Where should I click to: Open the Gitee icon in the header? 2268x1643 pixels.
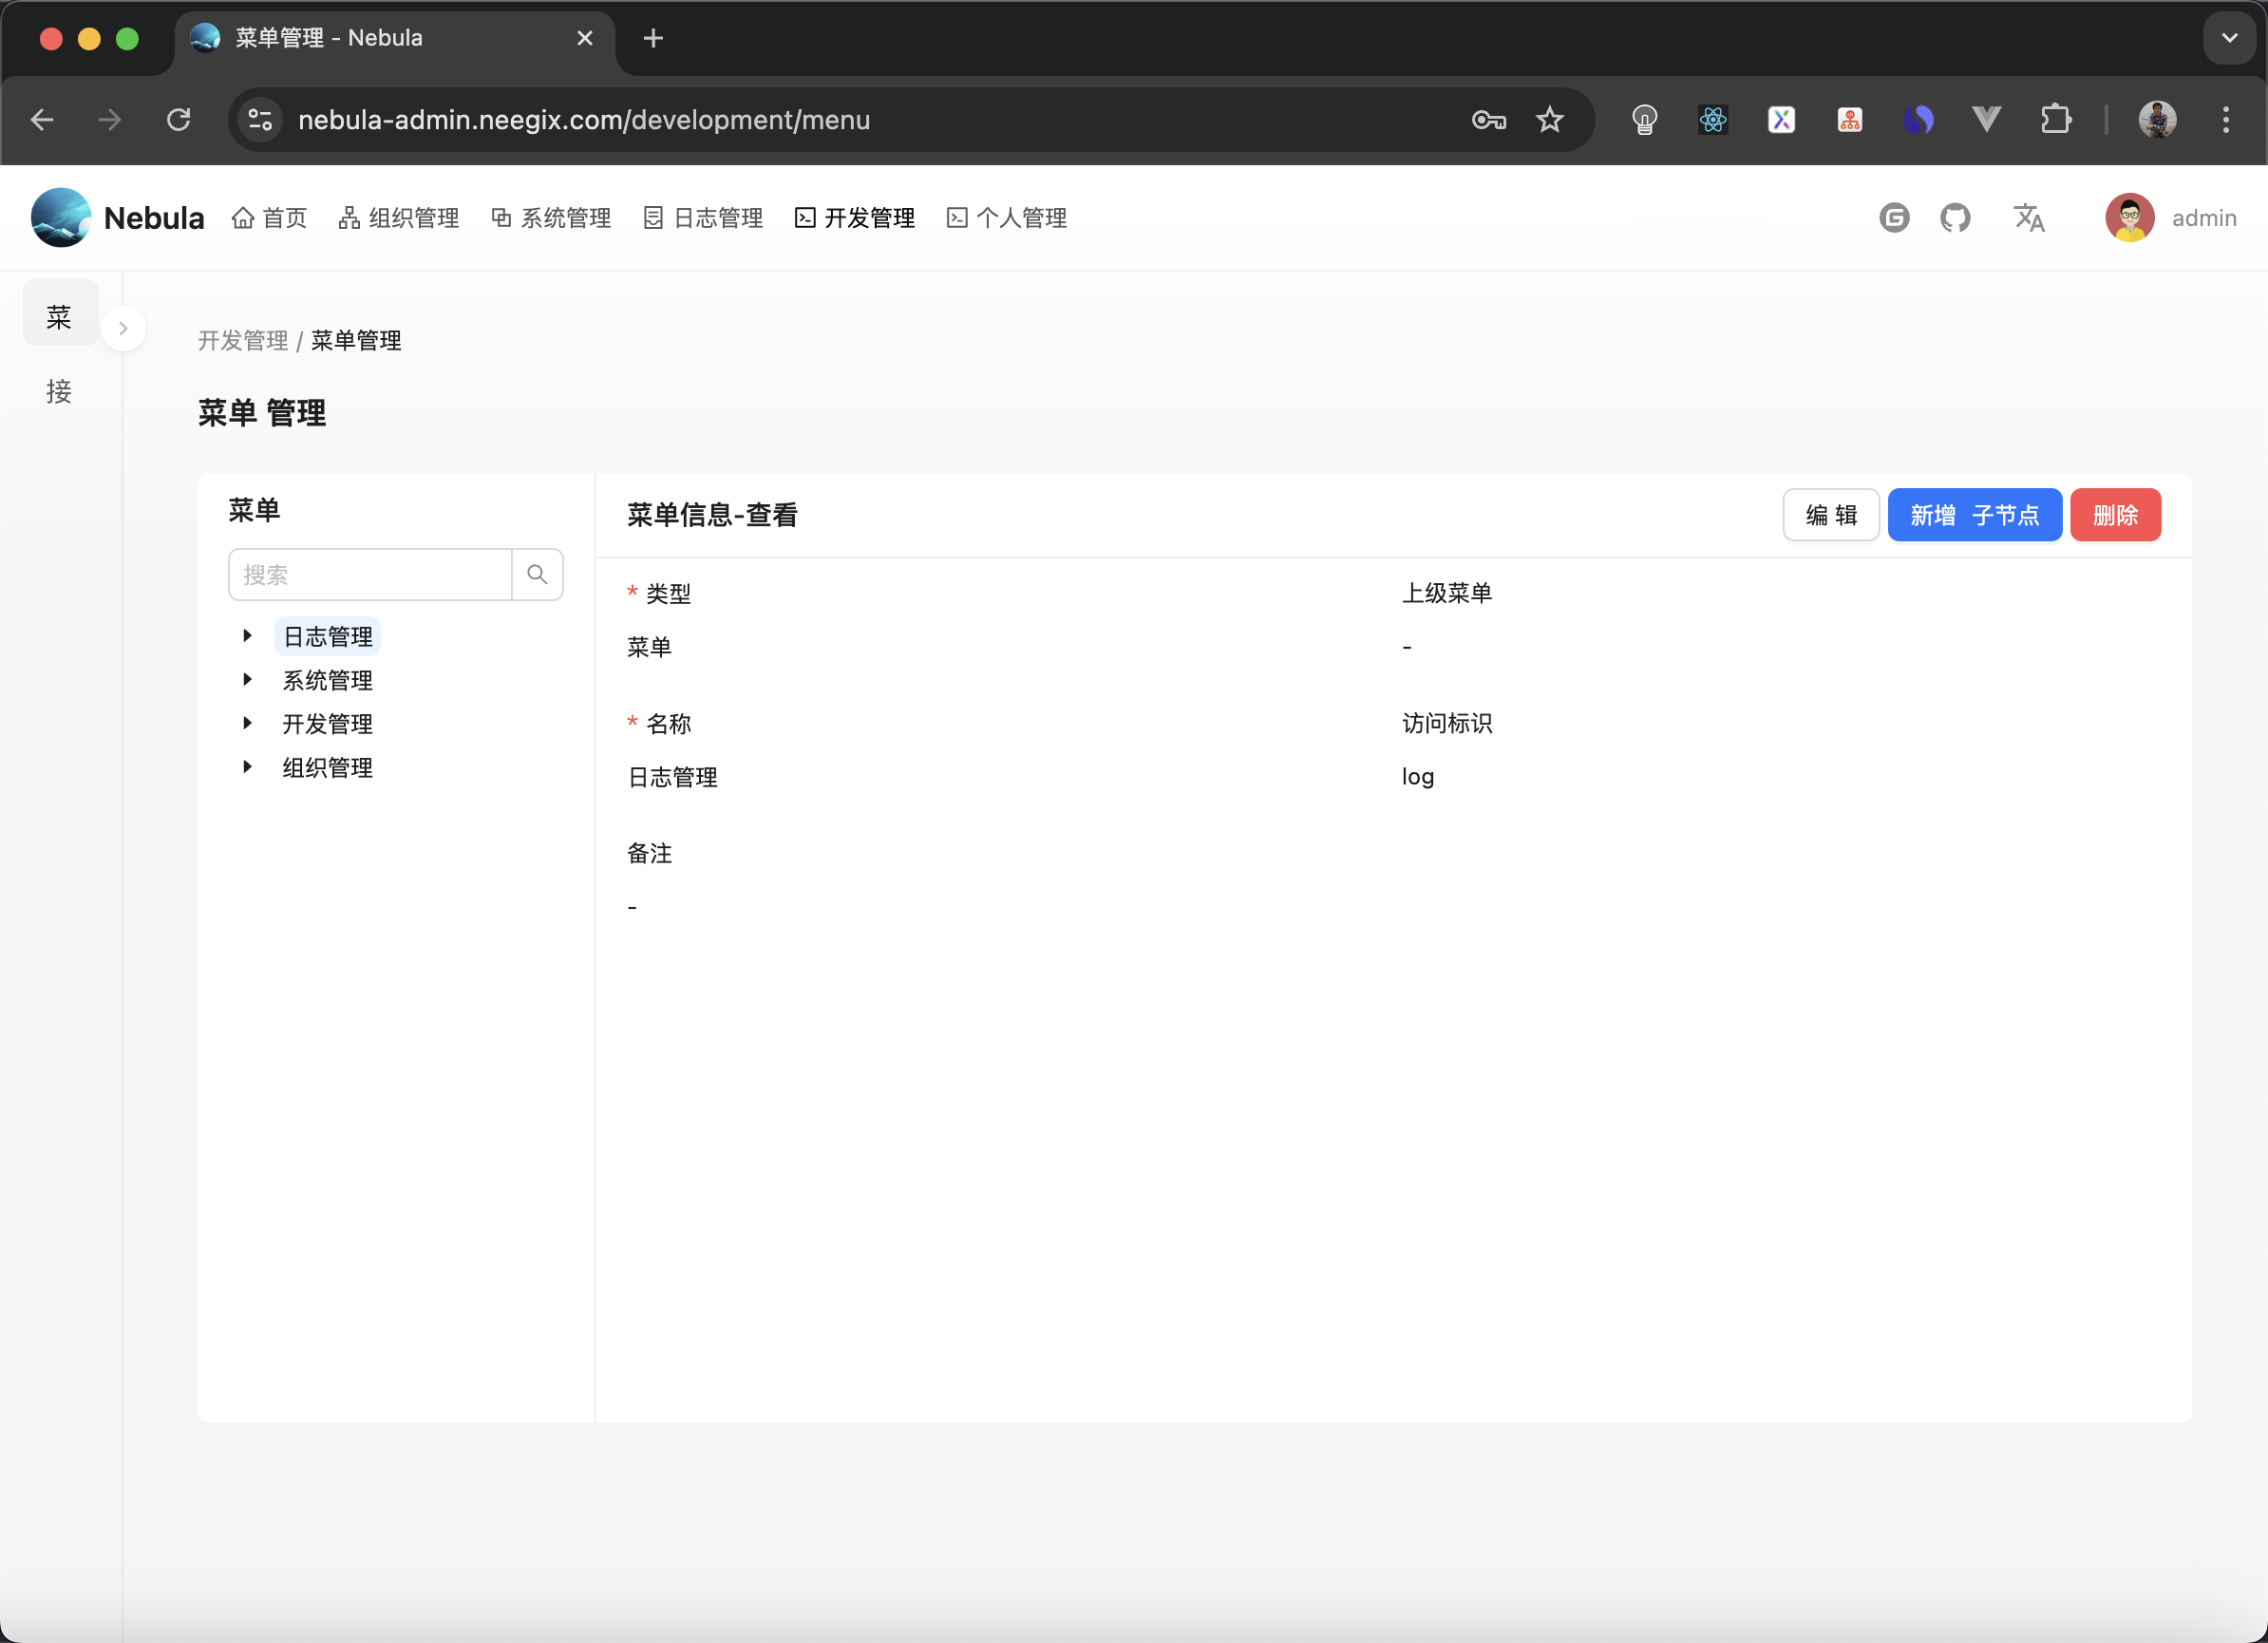tap(1895, 217)
